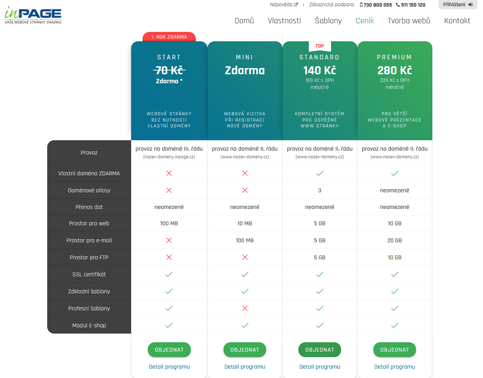The width and height of the screenshot is (483, 378).
Task: Click the red cross for MINI Profesní šablony
Action: (245, 308)
